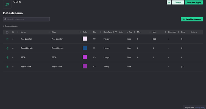Sort by the Alias column arrows
Screen dimensions: 206x109
80,32
